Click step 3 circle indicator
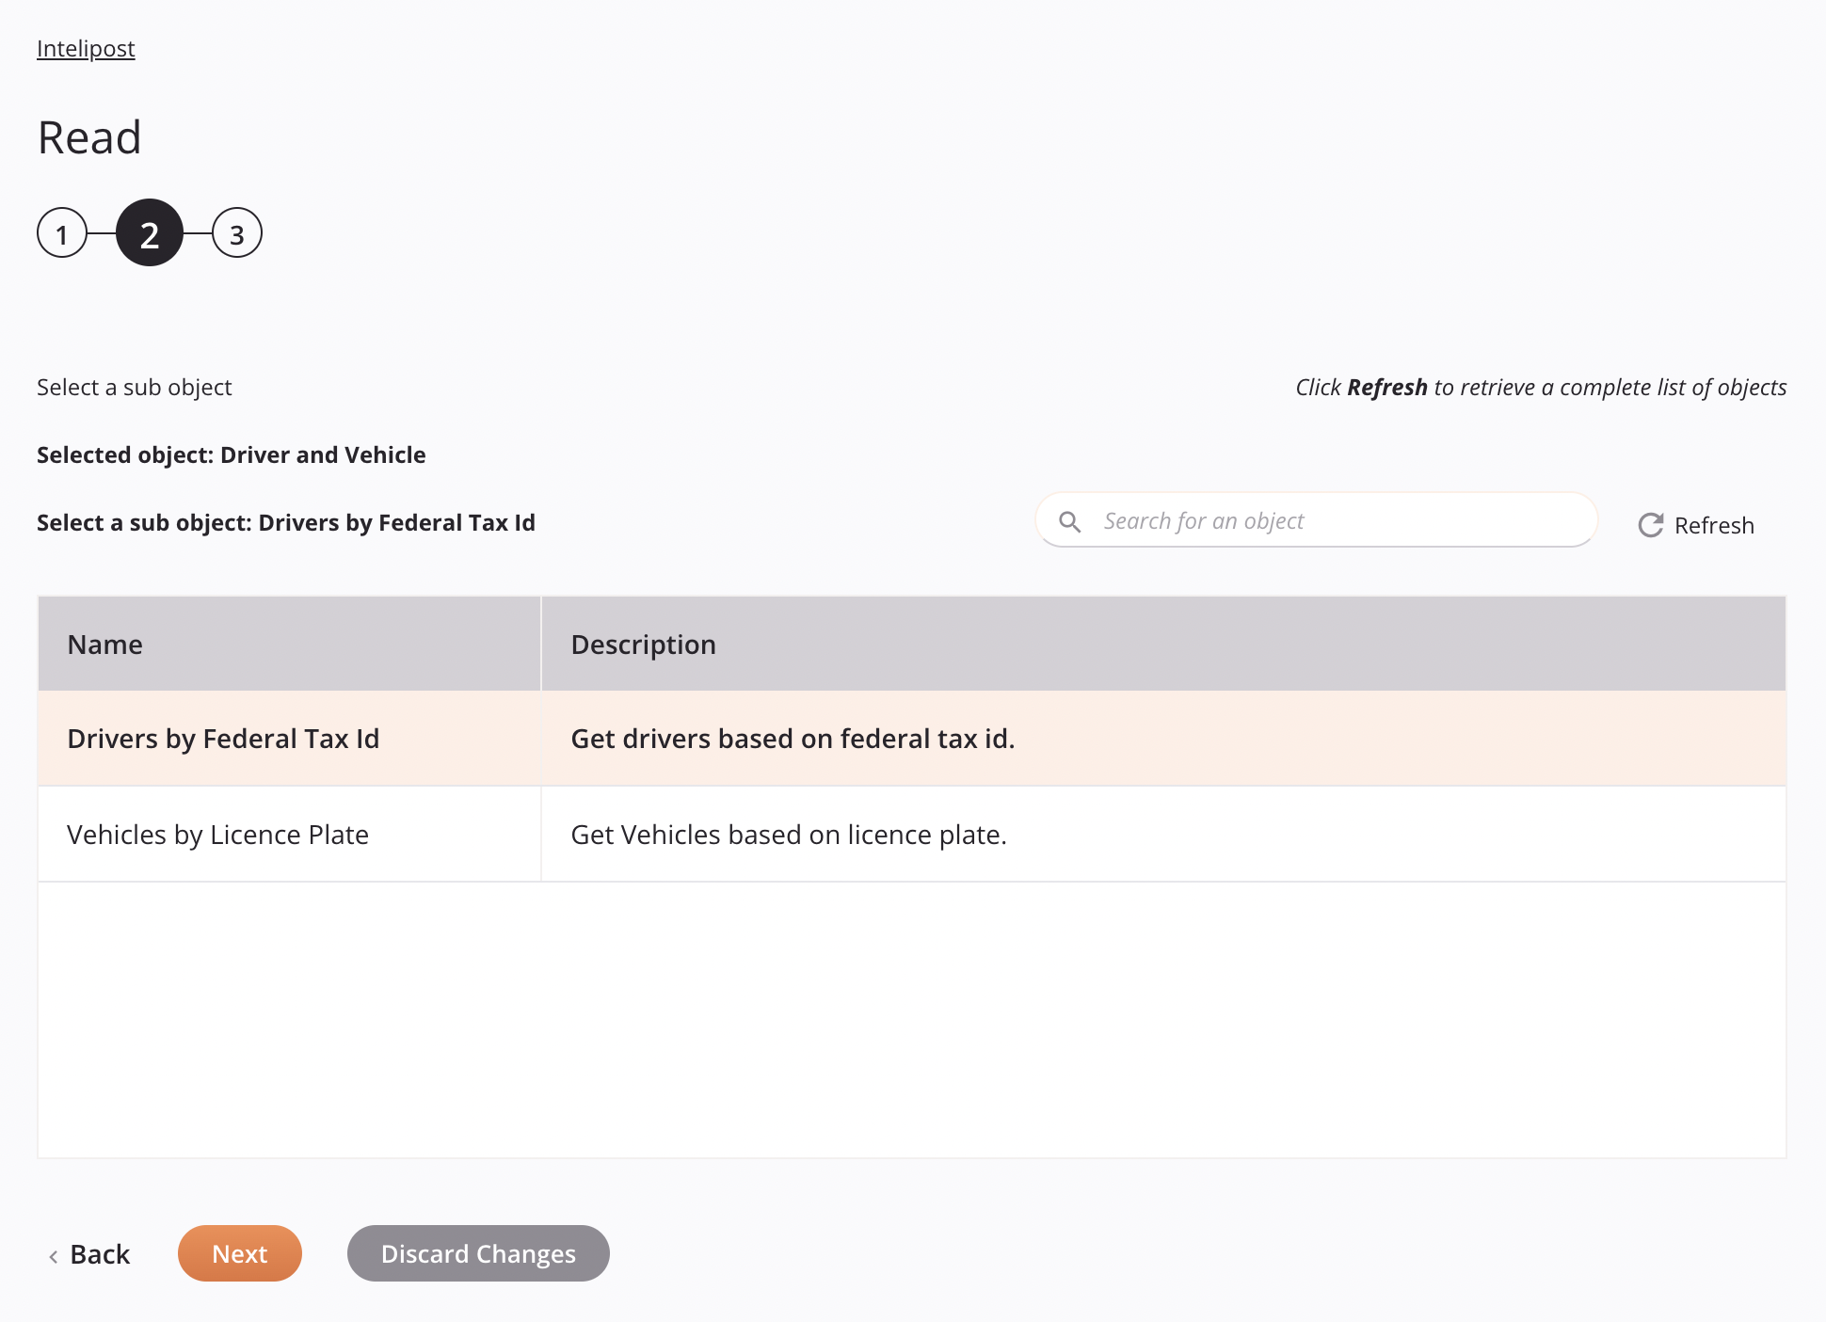The image size is (1826, 1322). tap(234, 232)
